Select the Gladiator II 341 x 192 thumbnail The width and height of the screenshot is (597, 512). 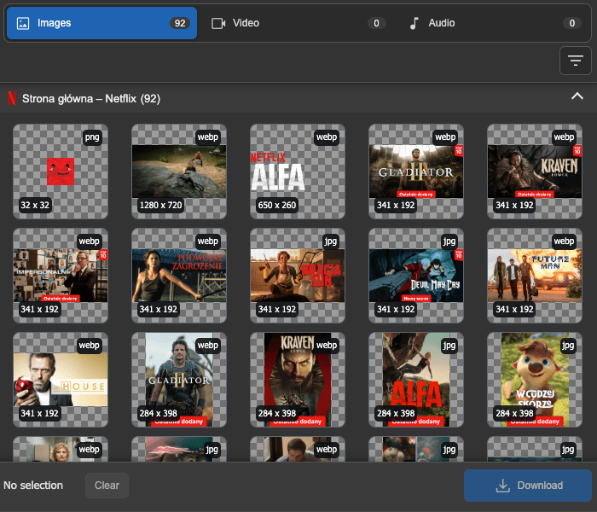(x=416, y=172)
